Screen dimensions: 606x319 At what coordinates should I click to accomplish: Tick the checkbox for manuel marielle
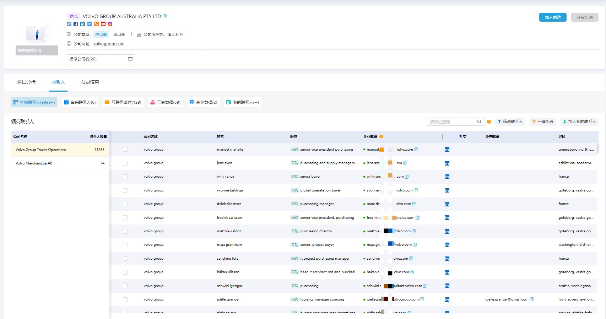125,150
